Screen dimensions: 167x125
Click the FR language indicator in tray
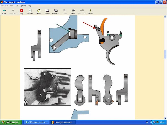click(x=147, y=122)
